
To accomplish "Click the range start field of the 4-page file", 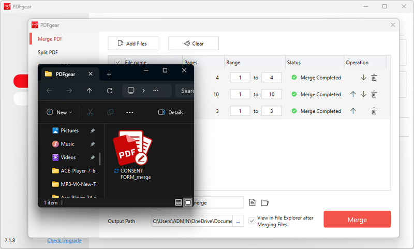I will [x=240, y=77].
